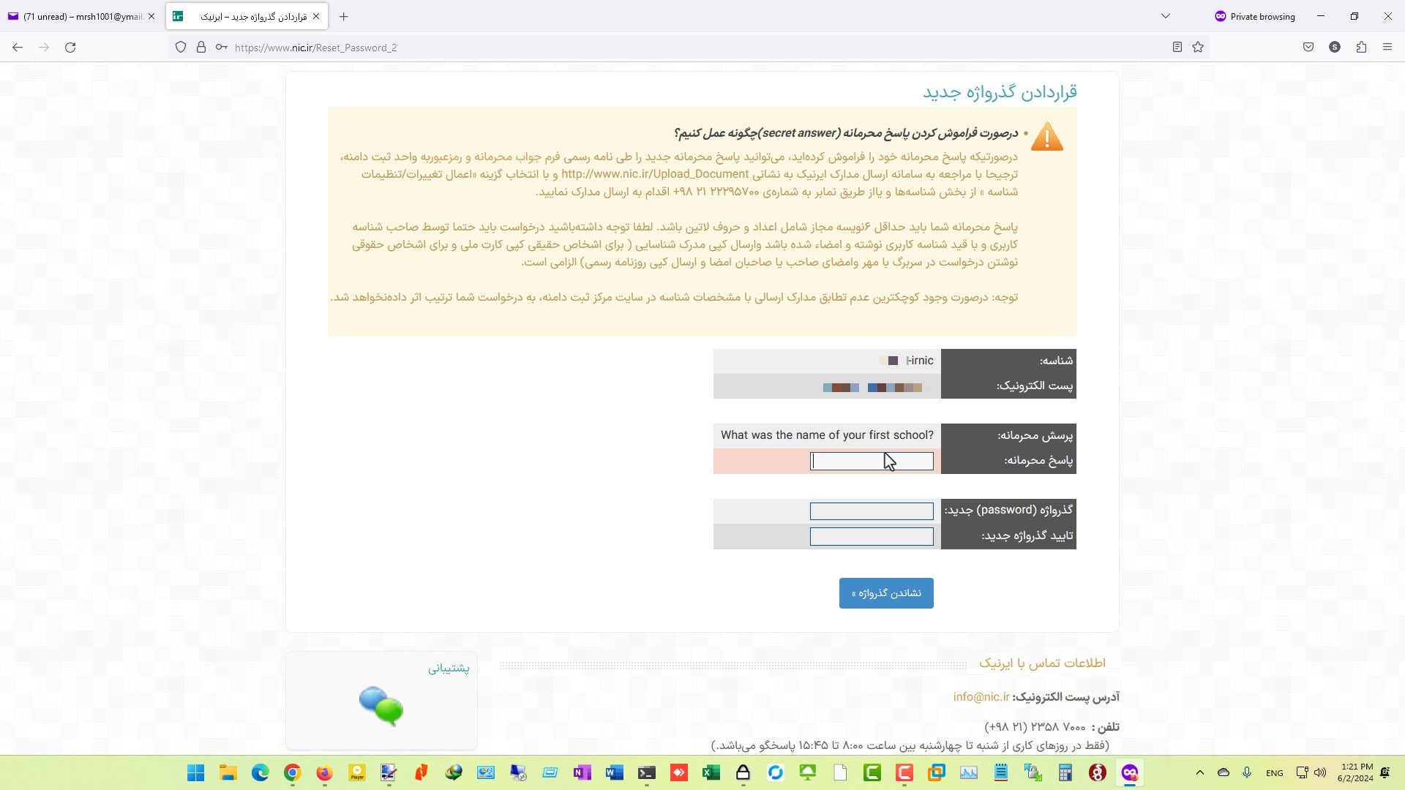Open the Firefox application menu

(x=1387, y=48)
